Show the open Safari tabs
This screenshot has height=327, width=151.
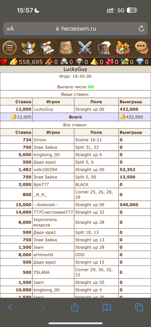click(x=139, y=307)
